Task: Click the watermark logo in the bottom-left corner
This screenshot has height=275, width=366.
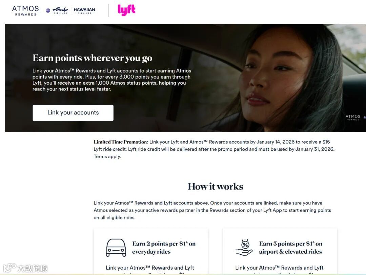Action: point(25,268)
